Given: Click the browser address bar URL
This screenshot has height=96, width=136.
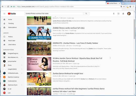Looking at the screenshot, I should [45, 7].
